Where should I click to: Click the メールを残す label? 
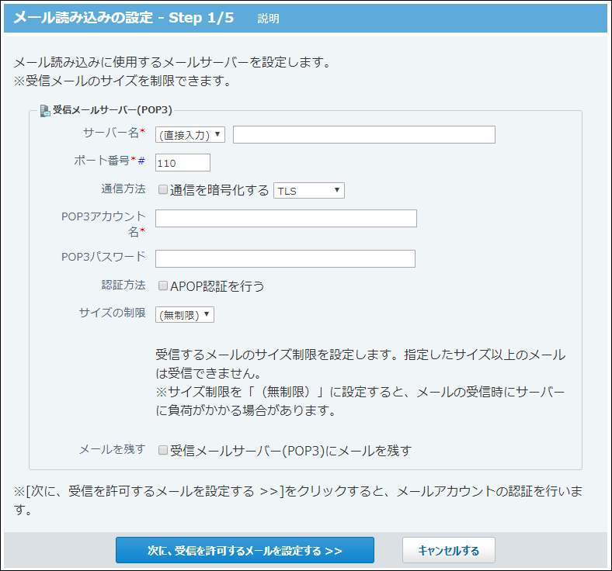(113, 449)
